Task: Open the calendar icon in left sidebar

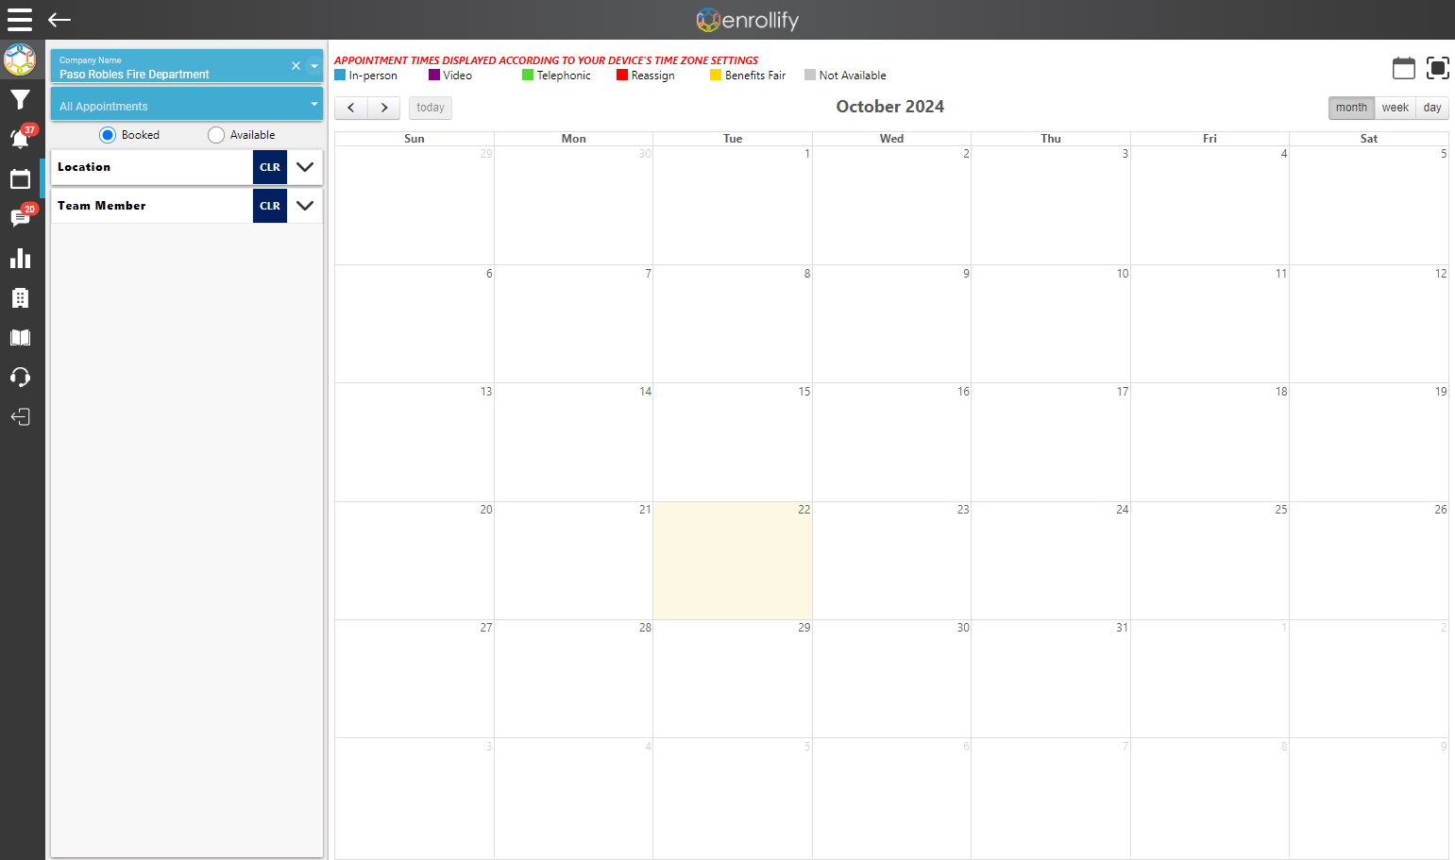Action: (20, 178)
